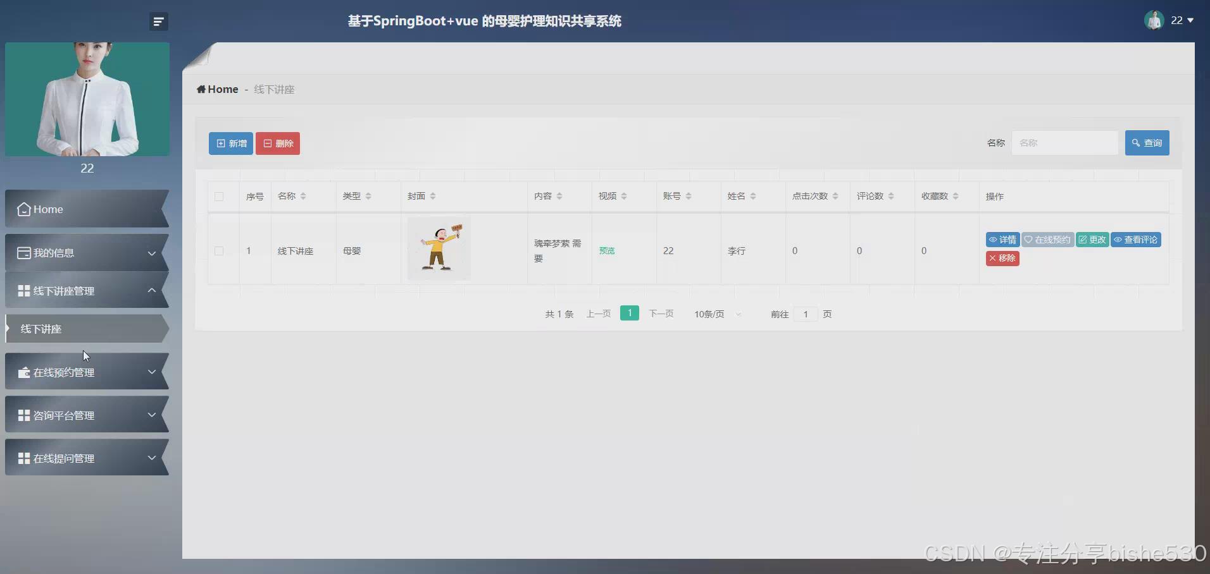Open the 预览 video preview link
1210x574 pixels.
pyautogui.click(x=606, y=250)
